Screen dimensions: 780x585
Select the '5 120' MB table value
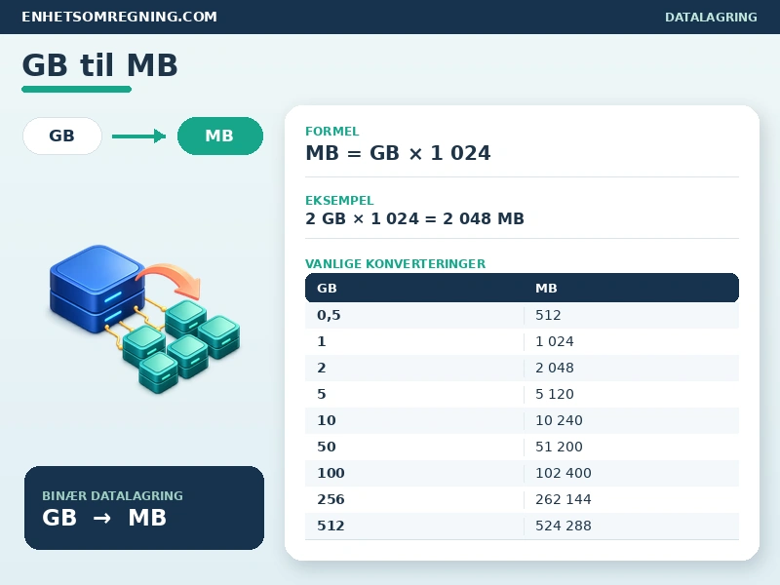click(x=555, y=394)
